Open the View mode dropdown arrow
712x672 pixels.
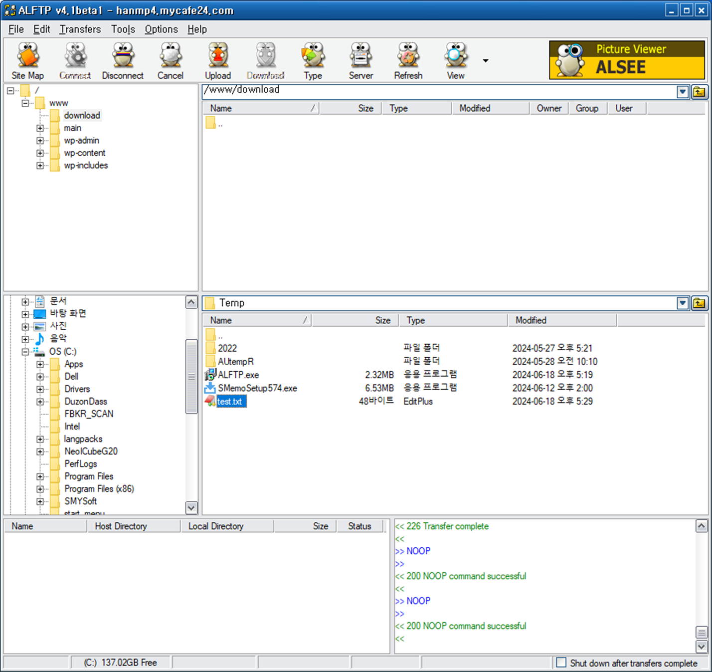[485, 60]
